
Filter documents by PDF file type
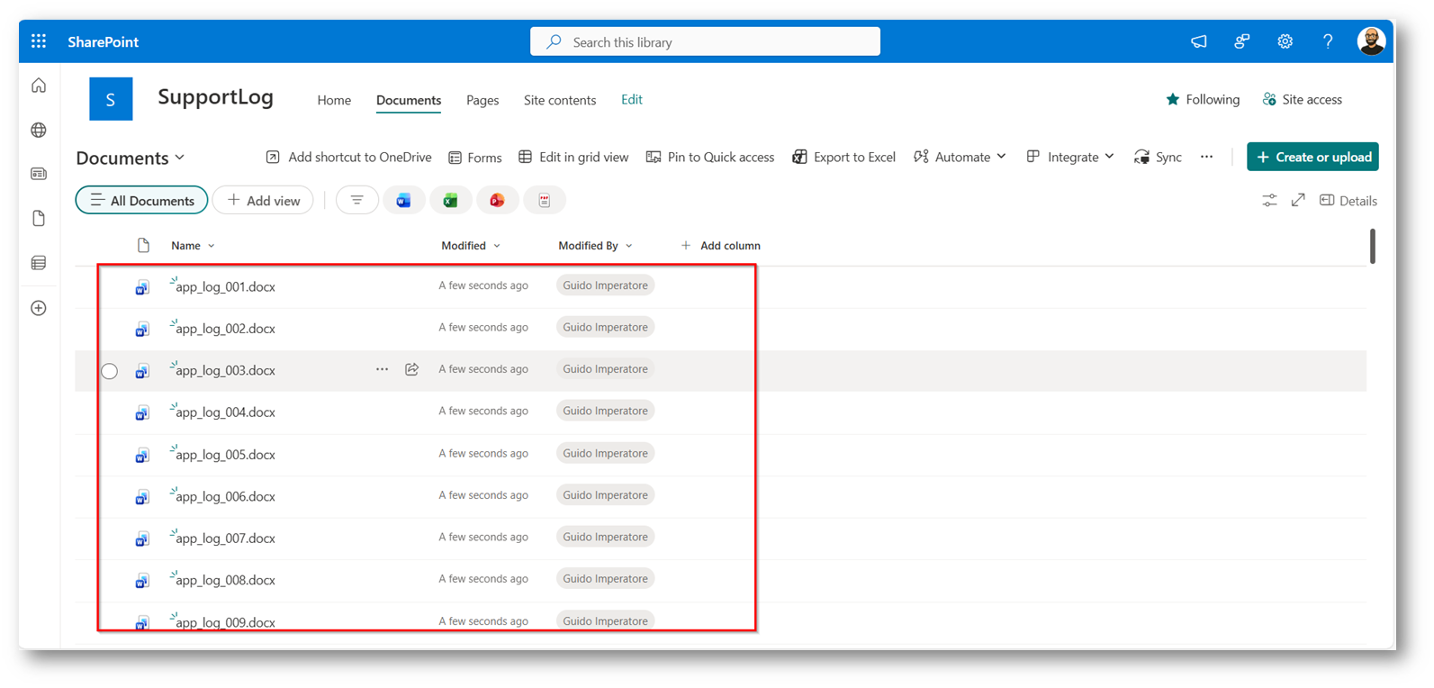544,201
